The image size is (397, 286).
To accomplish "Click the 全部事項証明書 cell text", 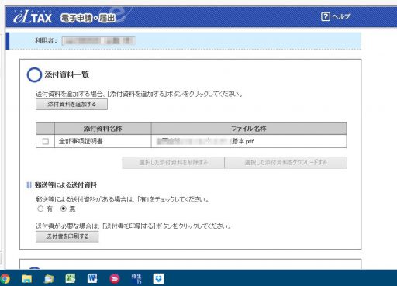I will tap(81, 141).
